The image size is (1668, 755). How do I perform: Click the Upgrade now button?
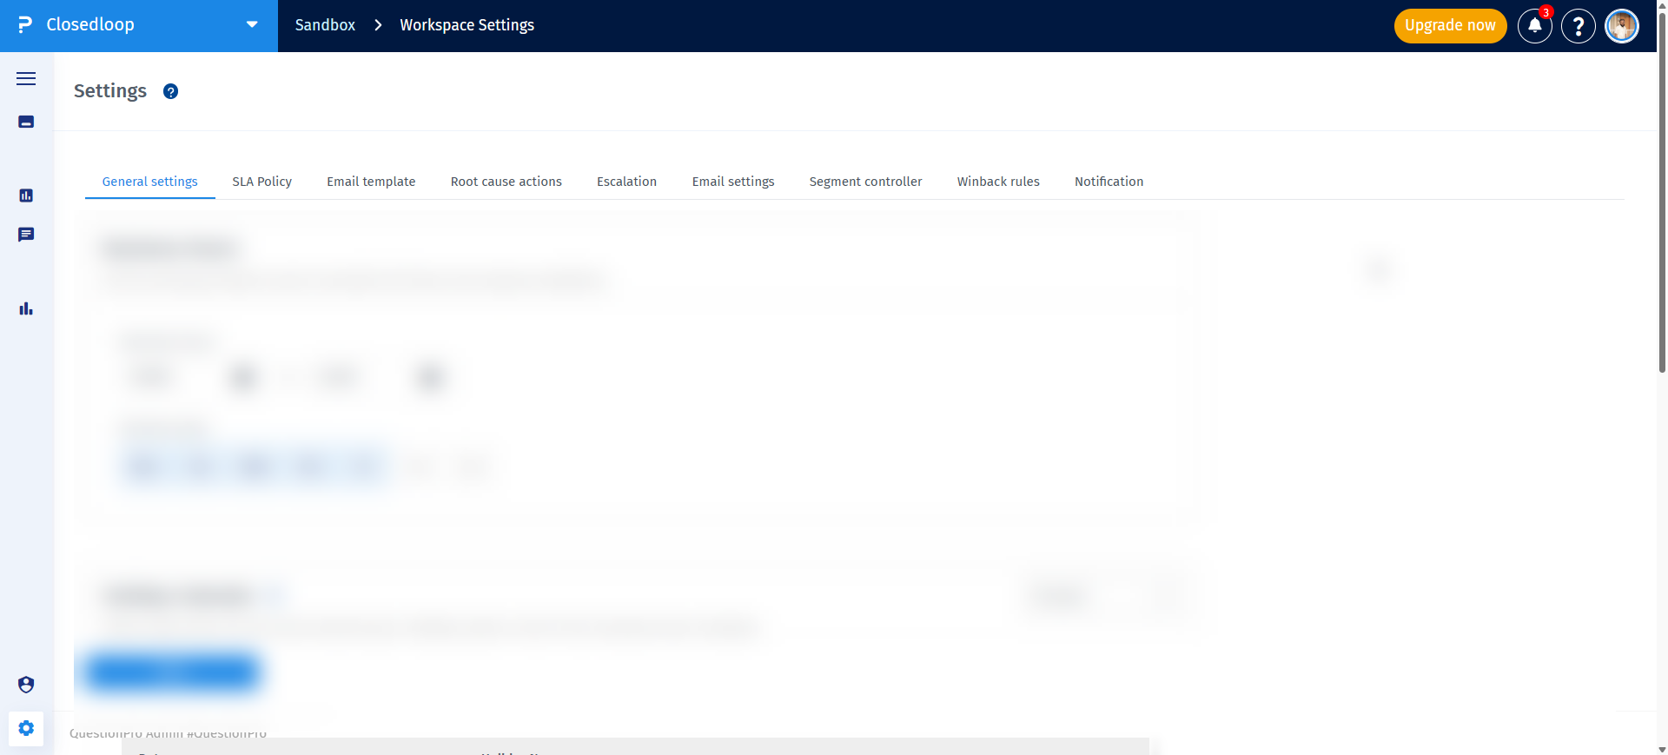(1450, 25)
